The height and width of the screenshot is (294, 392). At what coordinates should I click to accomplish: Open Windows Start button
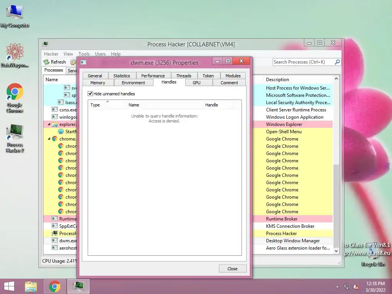pyautogui.click(x=9, y=286)
